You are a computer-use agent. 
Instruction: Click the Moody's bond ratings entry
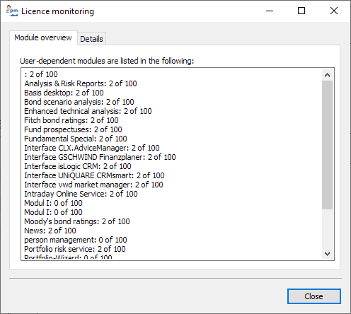click(x=77, y=221)
